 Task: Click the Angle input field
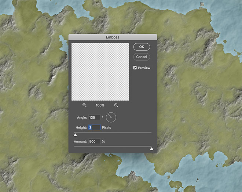94,117
